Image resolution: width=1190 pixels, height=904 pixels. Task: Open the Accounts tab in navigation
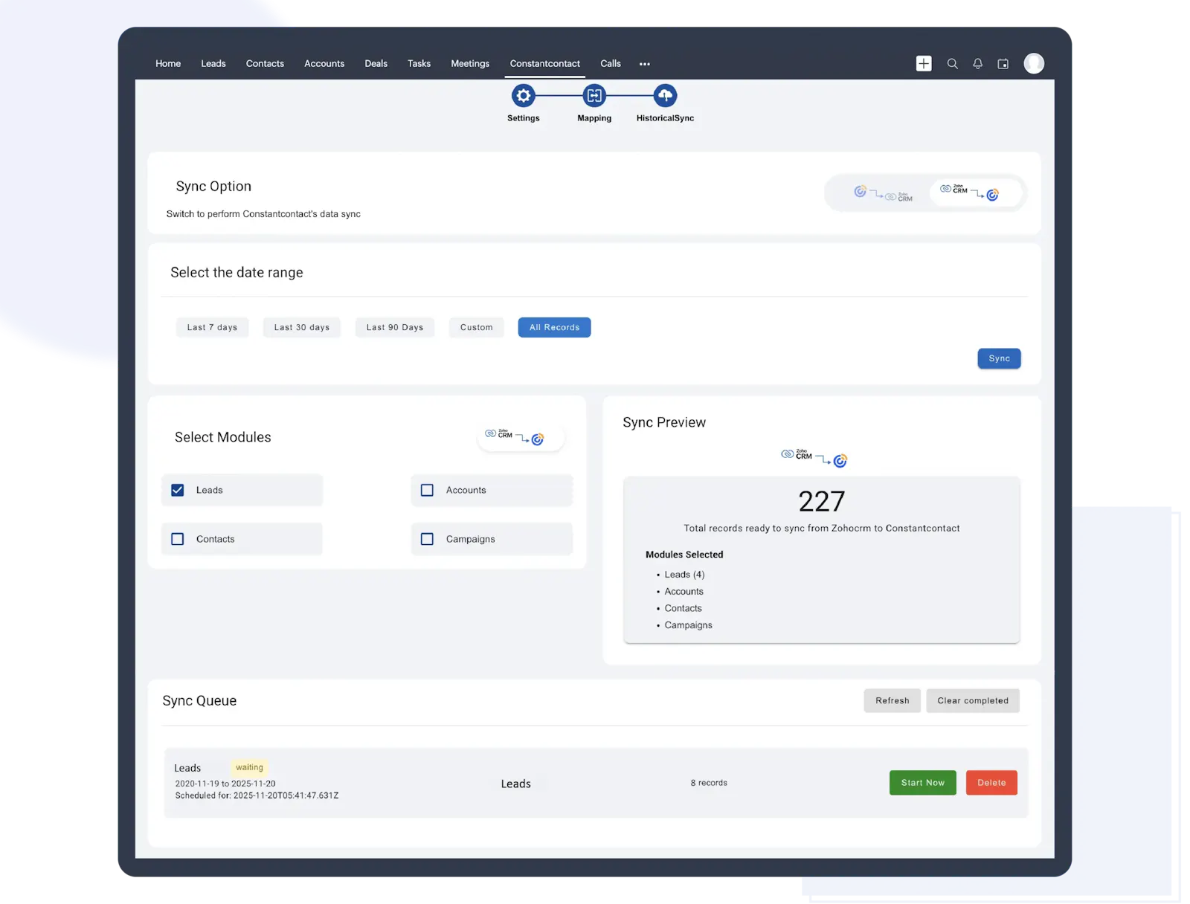tap(324, 63)
